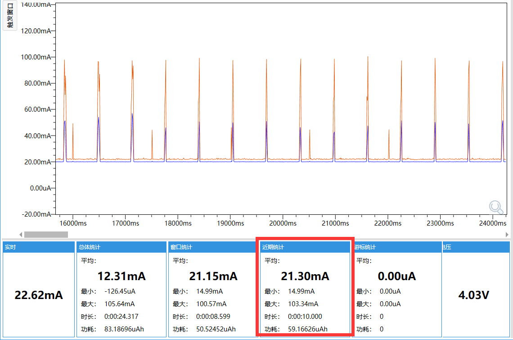513x340 pixels.
Task: Click the 83.18696uAh consumption value
Action: (x=124, y=329)
